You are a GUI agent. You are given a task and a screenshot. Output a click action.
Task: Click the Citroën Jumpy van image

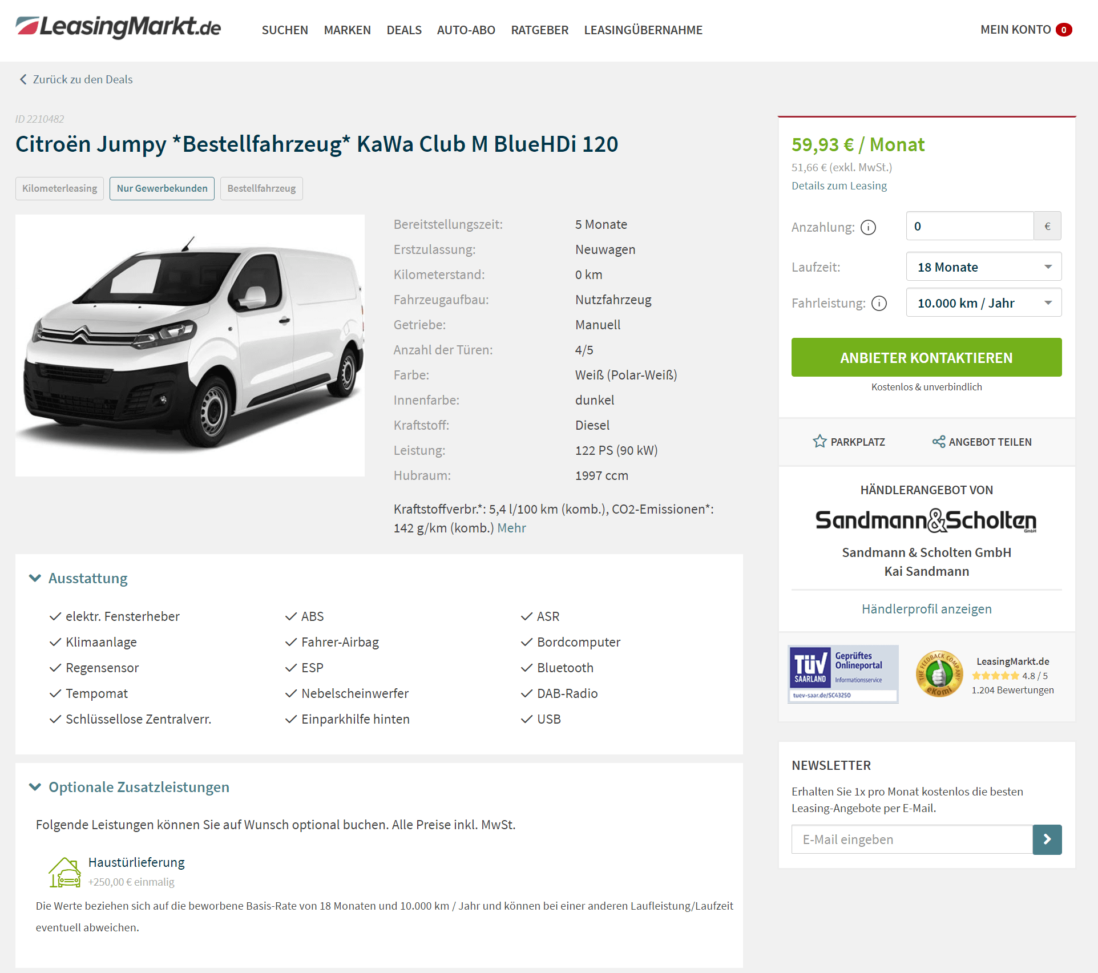(x=190, y=345)
